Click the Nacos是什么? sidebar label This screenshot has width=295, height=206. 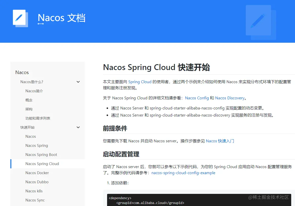[x=32, y=82]
